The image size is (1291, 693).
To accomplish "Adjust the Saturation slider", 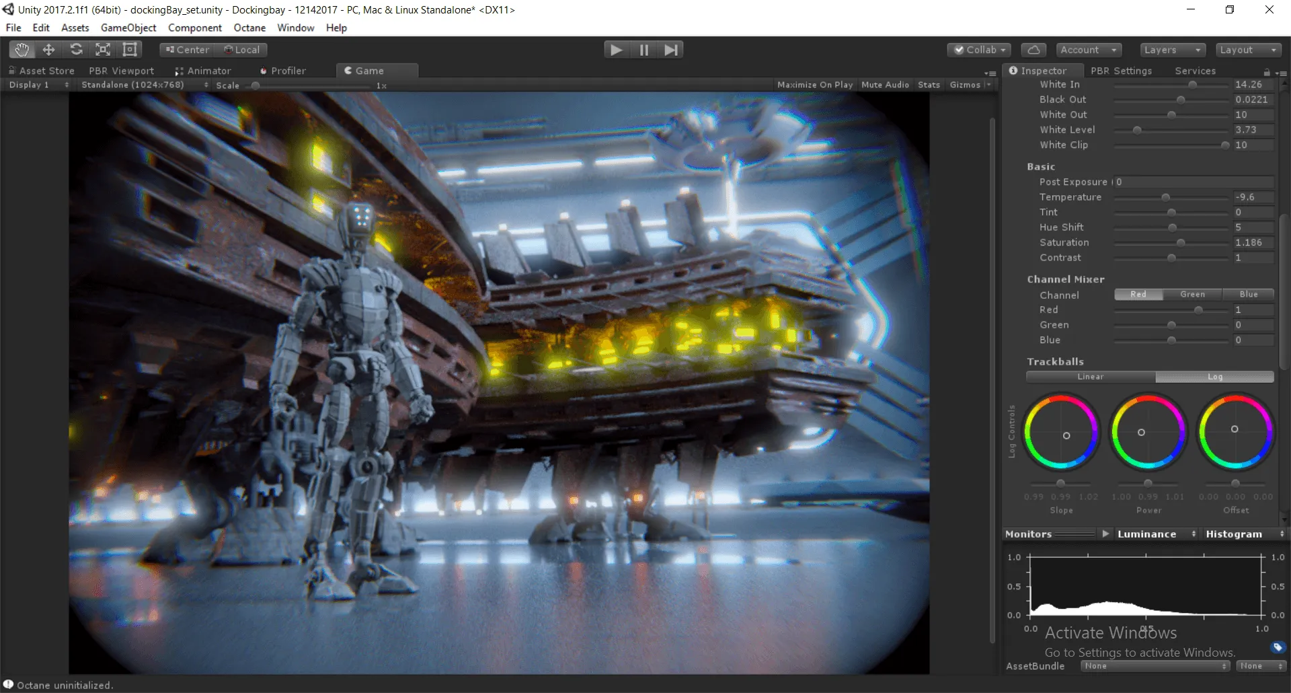I will click(x=1180, y=242).
